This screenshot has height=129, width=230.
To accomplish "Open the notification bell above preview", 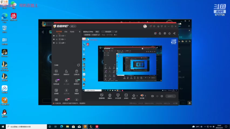I will [x=169, y=33].
